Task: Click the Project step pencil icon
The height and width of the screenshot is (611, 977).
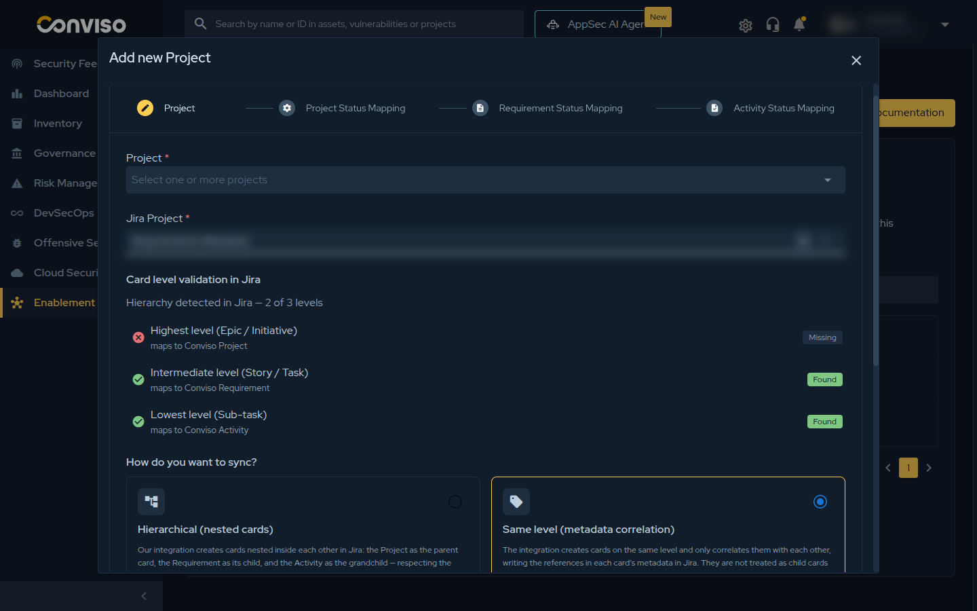Action: click(145, 108)
